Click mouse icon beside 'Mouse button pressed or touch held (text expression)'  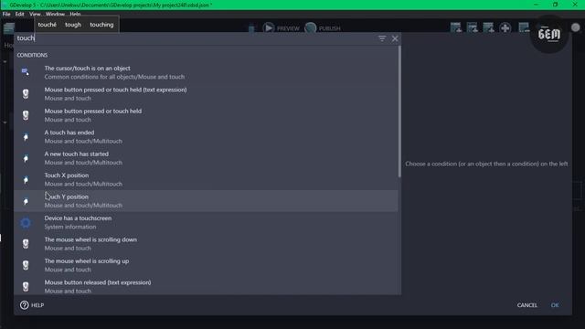(x=26, y=93)
